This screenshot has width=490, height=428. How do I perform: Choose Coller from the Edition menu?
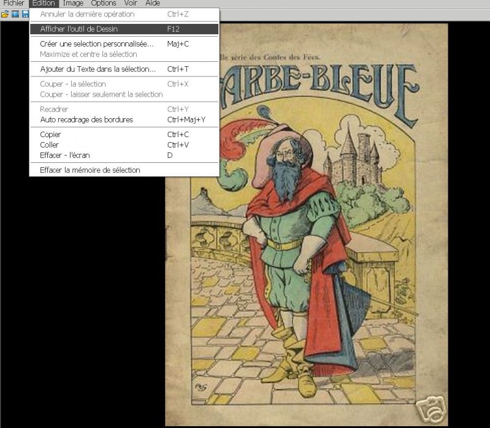coord(124,145)
